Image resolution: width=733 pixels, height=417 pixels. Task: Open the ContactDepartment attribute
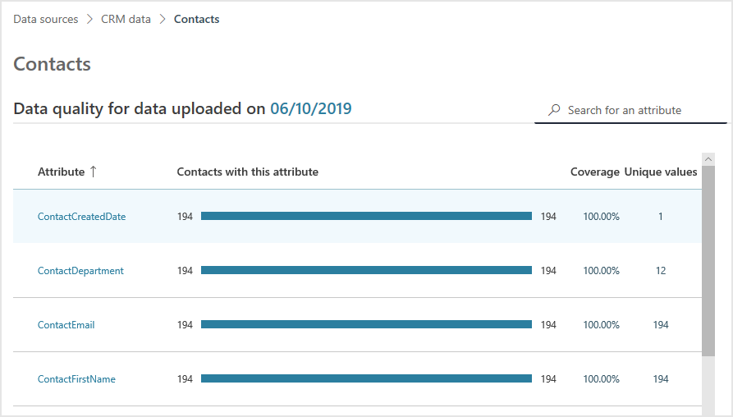pyautogui.click(x=80, y=271)
